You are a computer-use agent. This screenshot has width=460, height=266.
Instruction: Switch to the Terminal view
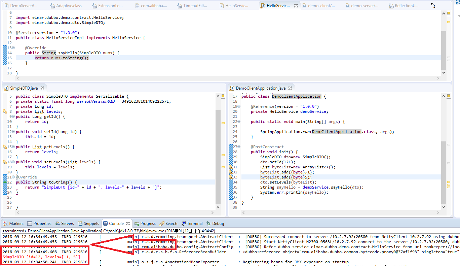192,224
